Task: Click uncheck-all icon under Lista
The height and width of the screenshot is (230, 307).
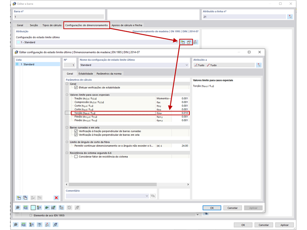Action: (39, 198)
